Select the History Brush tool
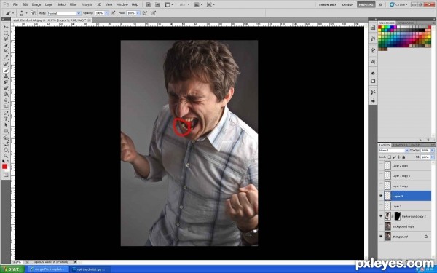The image size is (437, 273). coord(6,82)
